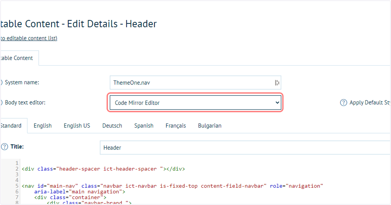Click the header-spacer div code line
Viewport: 391px width, 205px height.
pyautogui.click(x=103, y=169)
